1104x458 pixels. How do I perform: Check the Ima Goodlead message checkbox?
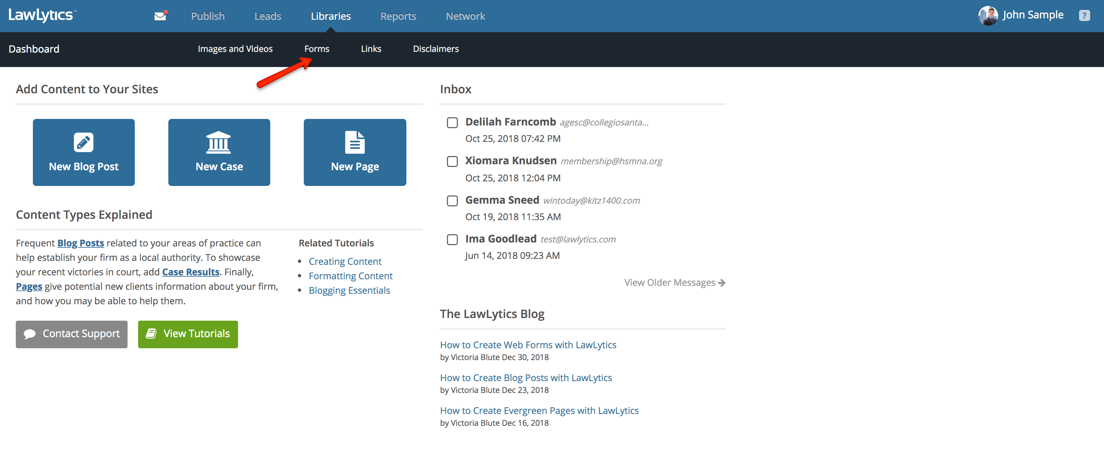point(452,240)
